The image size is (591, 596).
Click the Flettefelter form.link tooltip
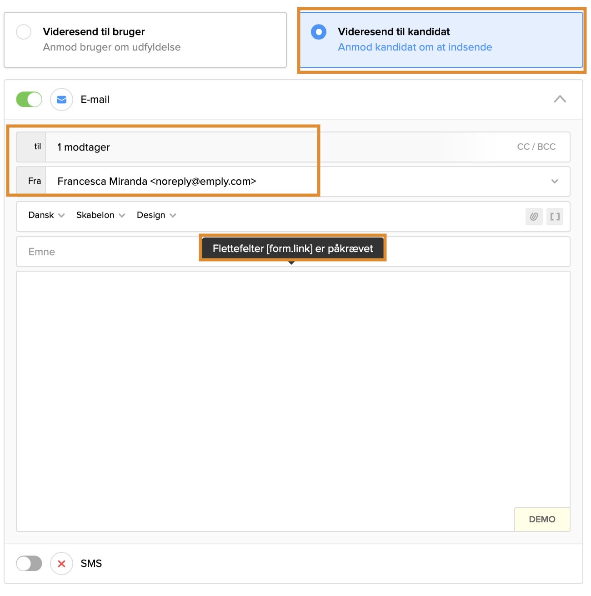pos(292,248)
